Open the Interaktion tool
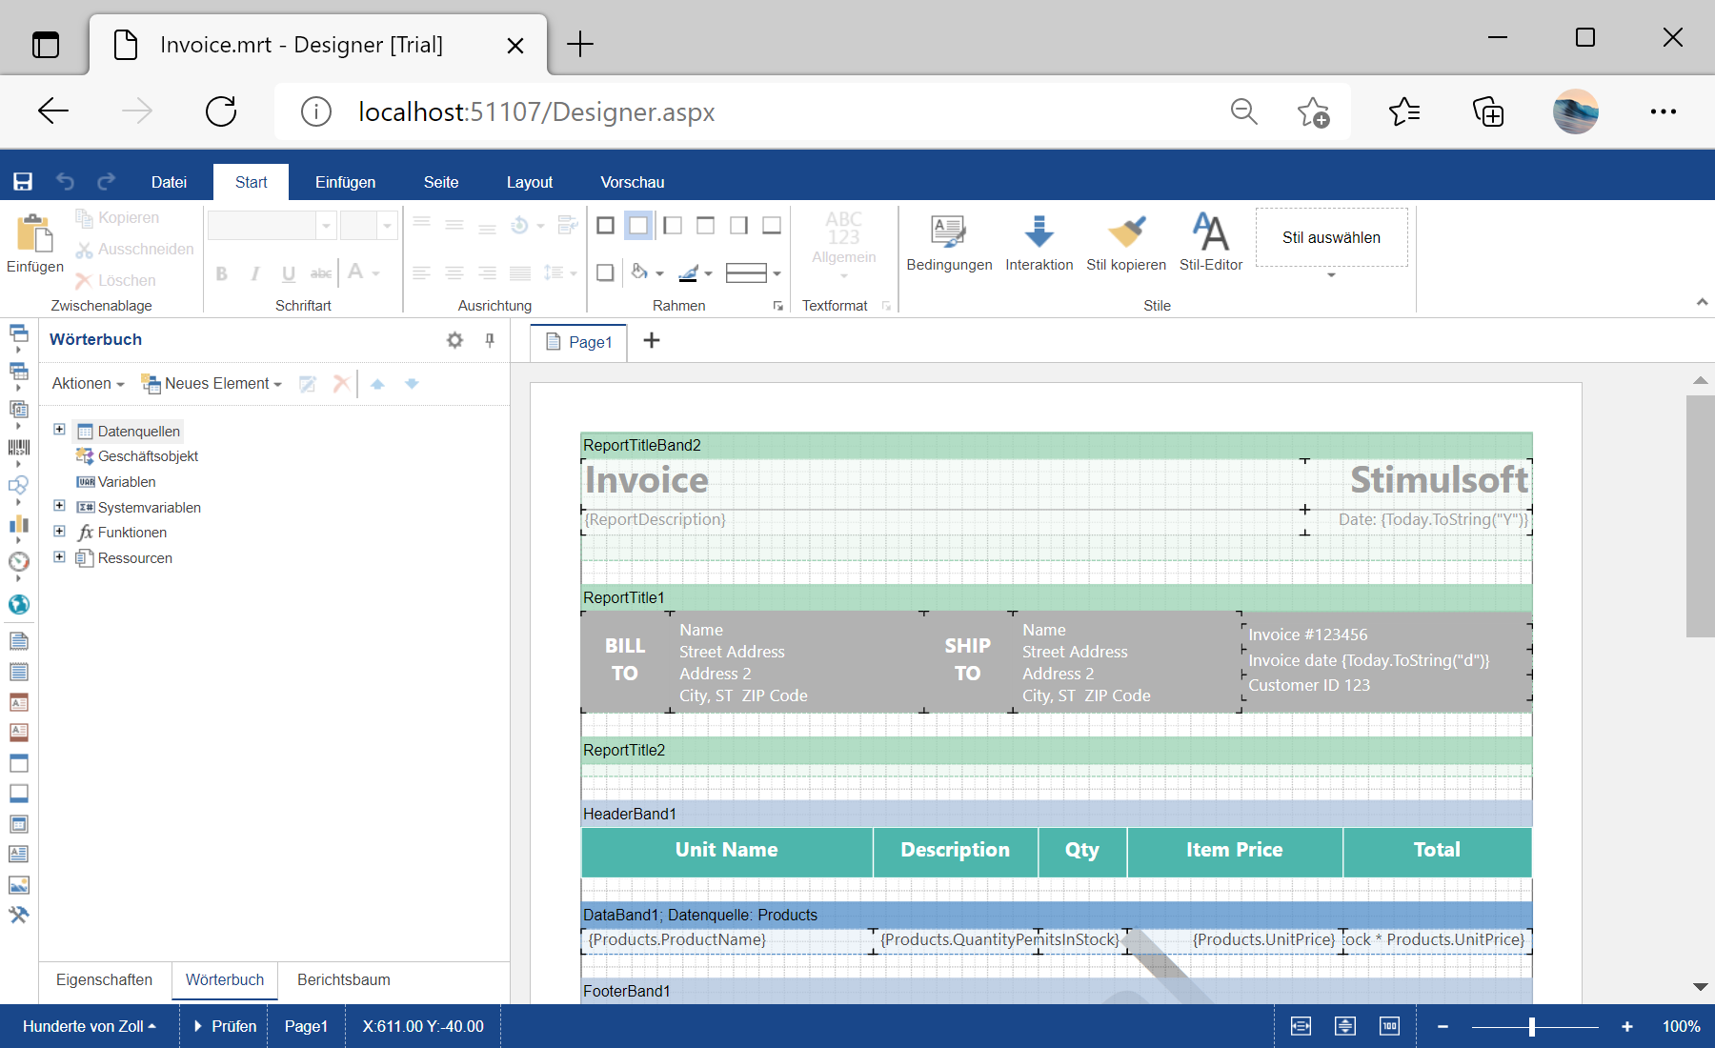1715x1048 pixels. tap(1039, 244)
